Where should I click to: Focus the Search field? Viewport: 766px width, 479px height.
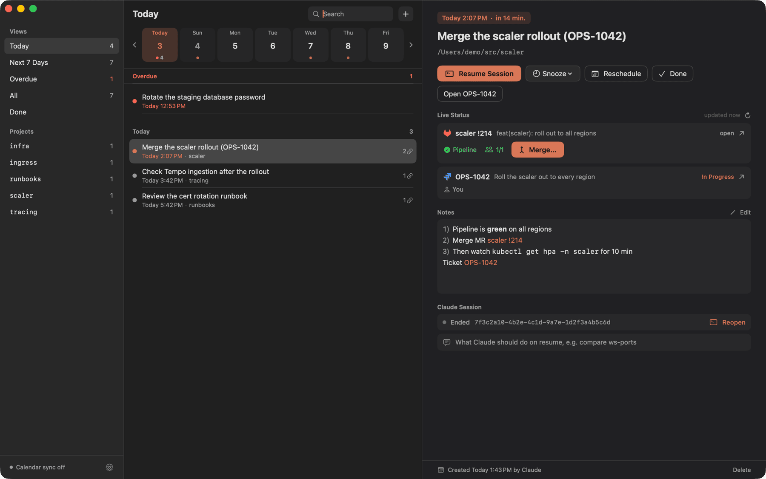pyautogui.click(x=350, y=14)
